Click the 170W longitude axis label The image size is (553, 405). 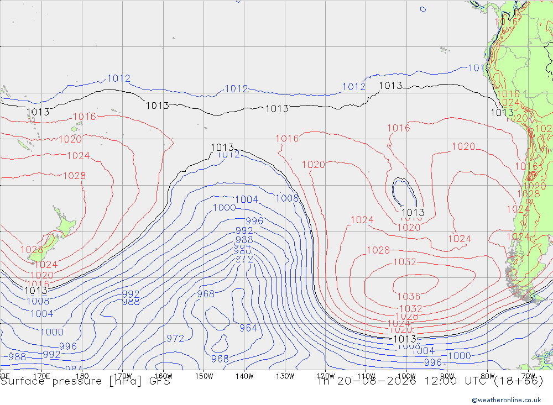123,376
